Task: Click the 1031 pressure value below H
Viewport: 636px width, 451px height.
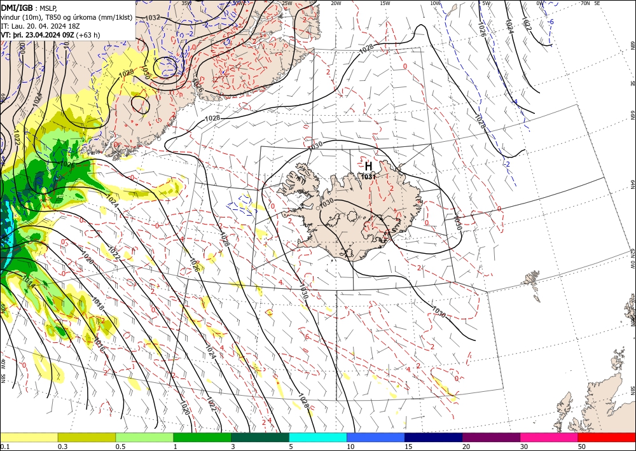Action: 369,176
